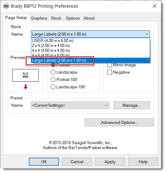Click the ALE barcode label preview

pos(25,75)
